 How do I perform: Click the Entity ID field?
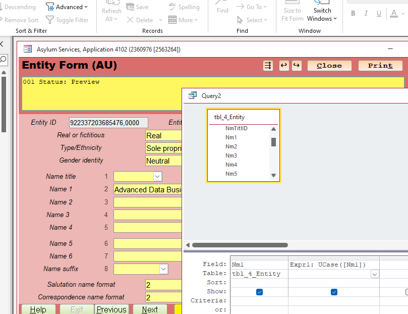click(108, 123)
